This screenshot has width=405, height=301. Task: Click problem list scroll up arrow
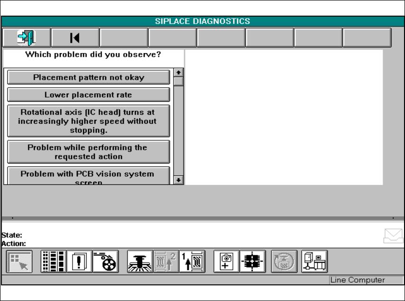178,73
